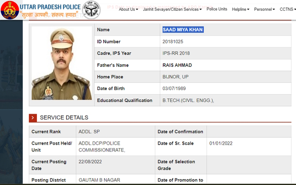Click the home place BIJNOR, UP

click(175, 77)
